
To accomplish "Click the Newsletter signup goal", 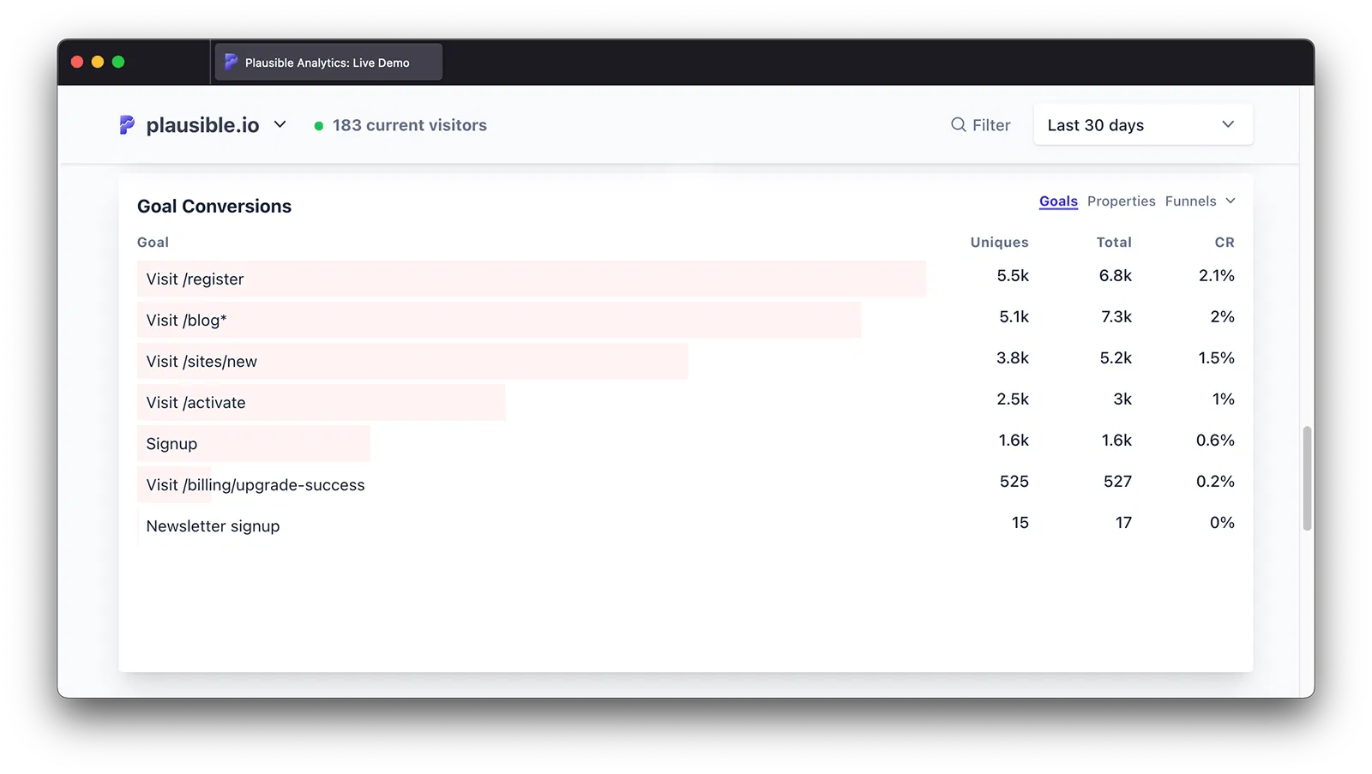I will [213, 526].
